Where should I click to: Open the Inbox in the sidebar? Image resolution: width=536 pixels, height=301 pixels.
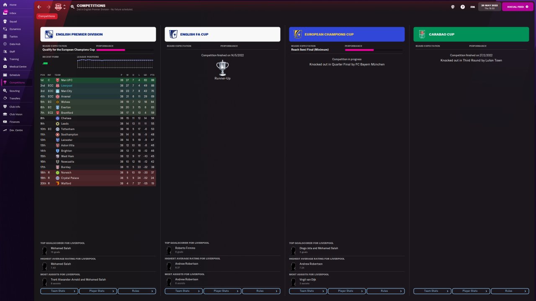click(16, 13)
